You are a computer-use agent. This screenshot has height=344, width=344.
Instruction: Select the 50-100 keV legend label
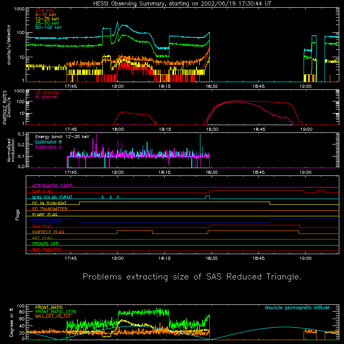(x=49, y=27)
